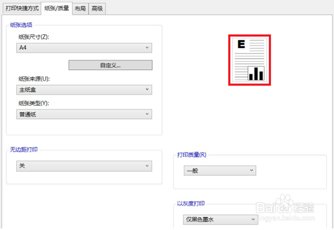
Task: Click the 自定义... button
Action: click(x=110, y=65)
